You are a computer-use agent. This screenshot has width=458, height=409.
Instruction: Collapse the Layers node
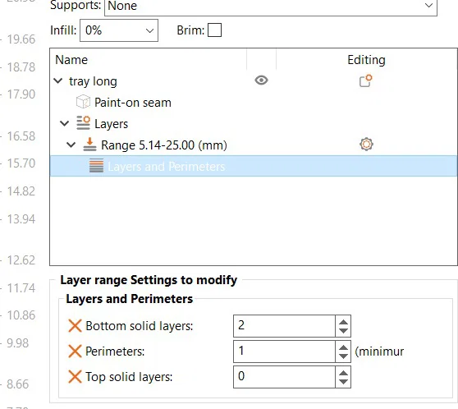coord(64,123)
